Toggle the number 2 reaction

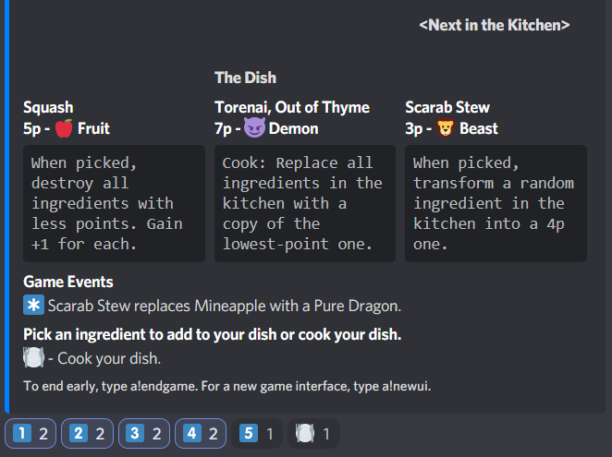coord(88,433)
